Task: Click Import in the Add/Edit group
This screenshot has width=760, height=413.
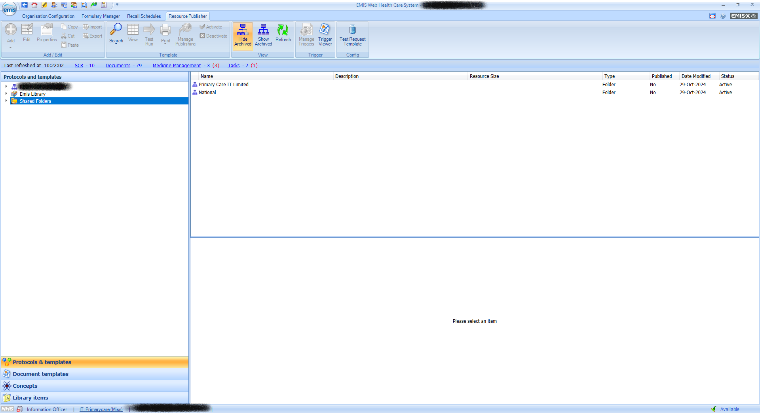Action: 92,27
